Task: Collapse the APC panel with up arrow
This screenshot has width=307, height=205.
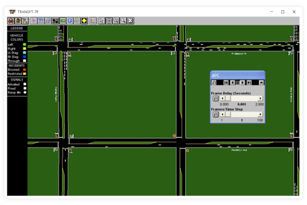Action: (x=262, y=83)
